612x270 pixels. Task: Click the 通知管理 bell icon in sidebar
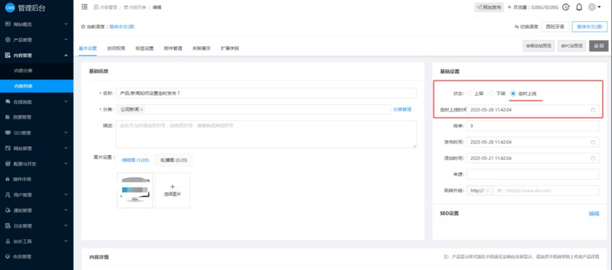(8, 210)
